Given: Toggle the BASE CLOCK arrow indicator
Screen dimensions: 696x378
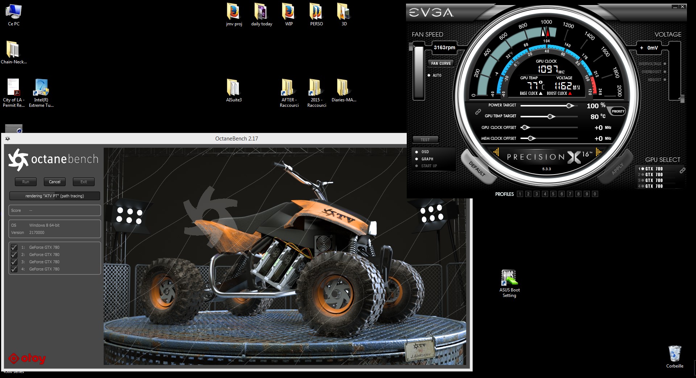Looking at the screenshot, I should click(x=540, y=93).
